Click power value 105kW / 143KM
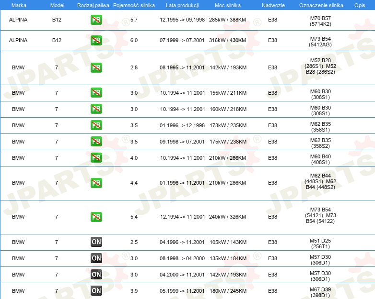Screen dimensions: 375x299 tap(228, 242)
